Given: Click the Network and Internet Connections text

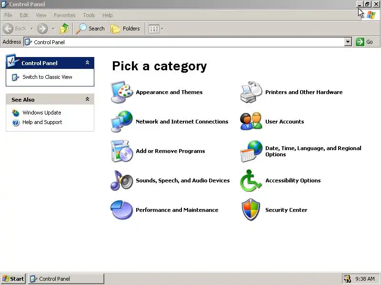Looking at the screenshot, I should coord(182,122).
